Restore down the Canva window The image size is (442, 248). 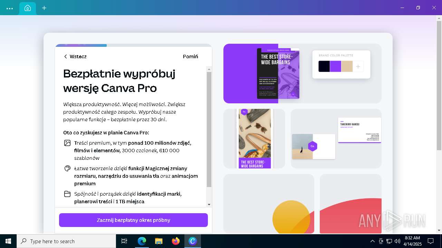click(x=418, y=8)
